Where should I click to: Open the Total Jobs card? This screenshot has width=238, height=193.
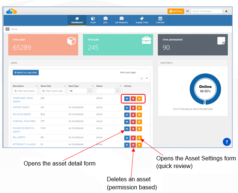118,45
